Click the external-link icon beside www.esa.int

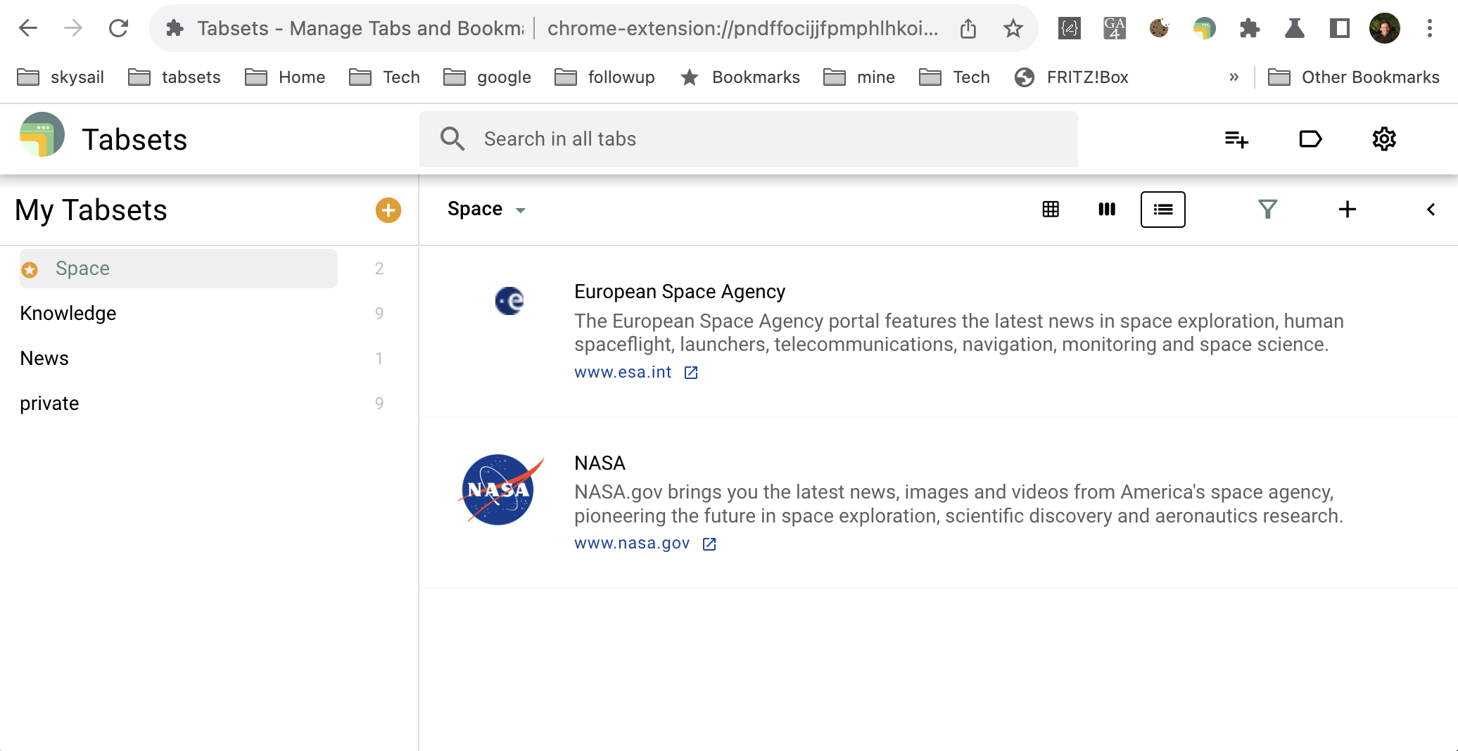(691, 373)
